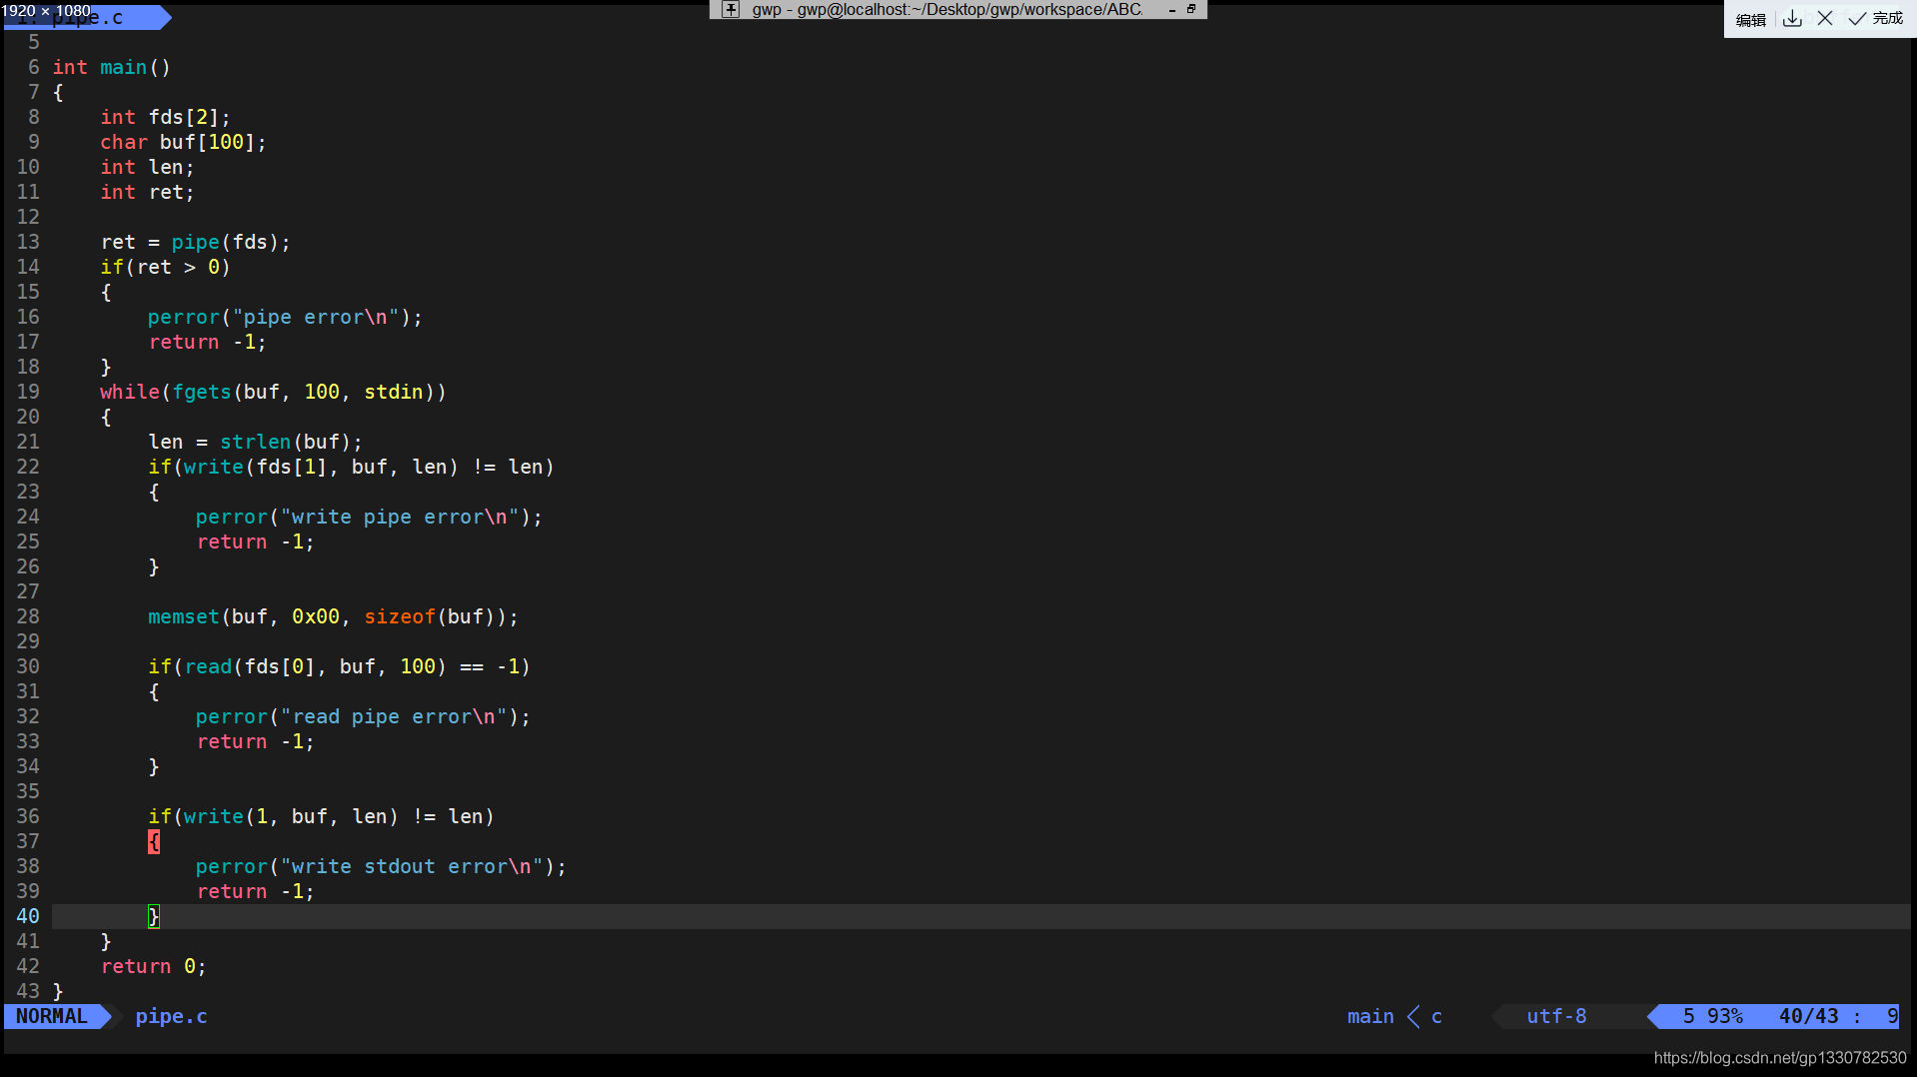
Task: Click the 93% position indicator in status line
Action: pyautogui.click(x=1725, y=1016)
